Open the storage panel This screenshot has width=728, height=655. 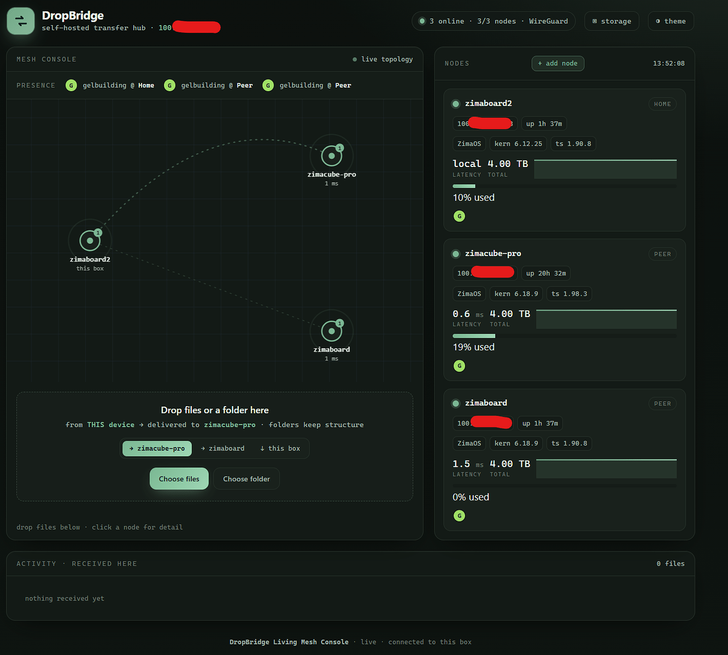pos(612,21)
